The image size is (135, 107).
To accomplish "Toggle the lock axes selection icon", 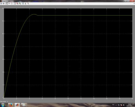I will [x=25, y=4].
